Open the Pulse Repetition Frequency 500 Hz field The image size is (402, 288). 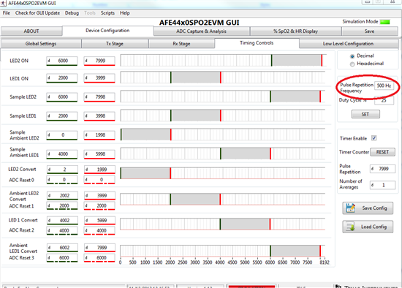pos(384,86)
